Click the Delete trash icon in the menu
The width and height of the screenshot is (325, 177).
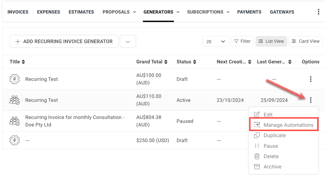pos(257,156)
